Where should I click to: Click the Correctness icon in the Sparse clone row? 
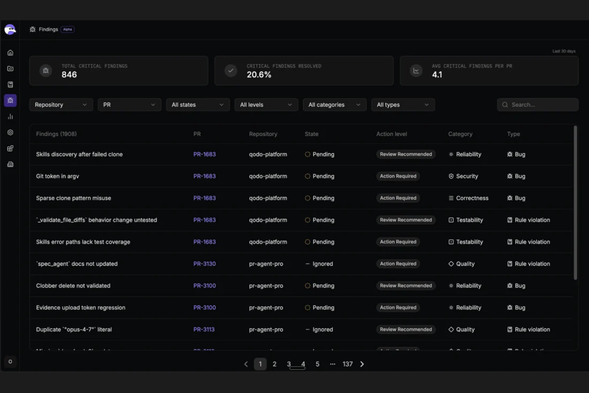451,198
